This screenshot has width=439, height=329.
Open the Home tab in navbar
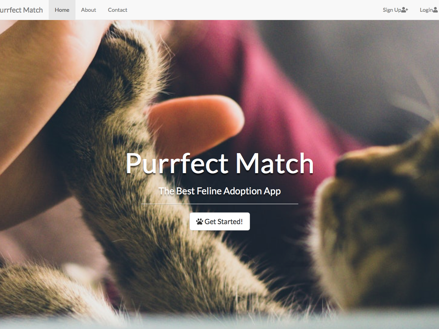[x=62, y=10]
